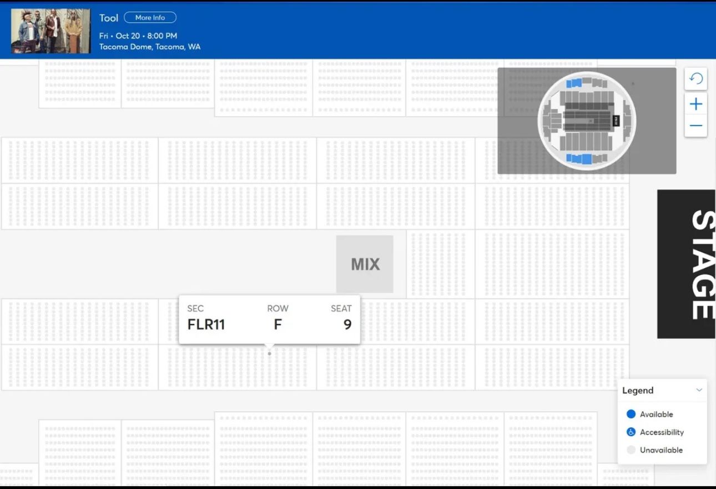Click the reset map view icon

coord(695,79)
